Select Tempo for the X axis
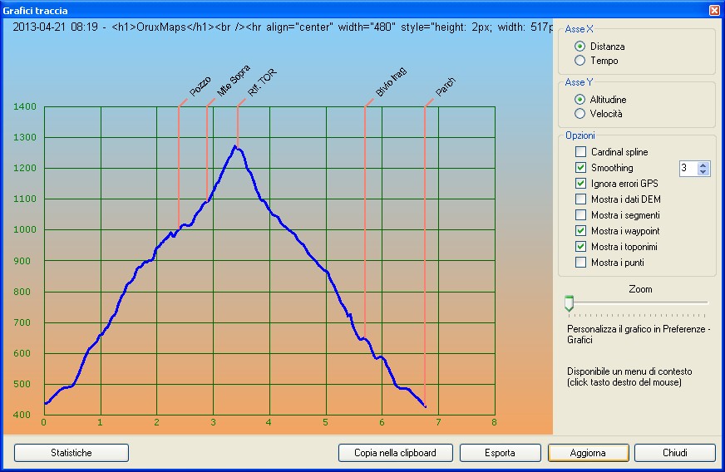The image size is (725, 472). [x=580, y=61]
